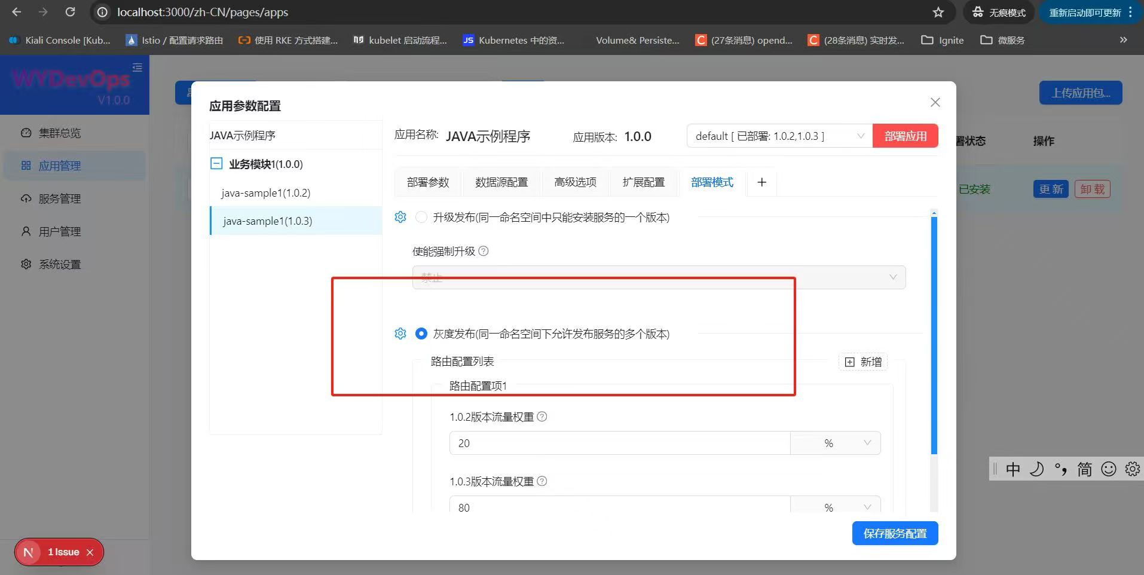Screen dimensions: 1144x575
Task: Open 系统设置 in sidebar
Action: 75,264
